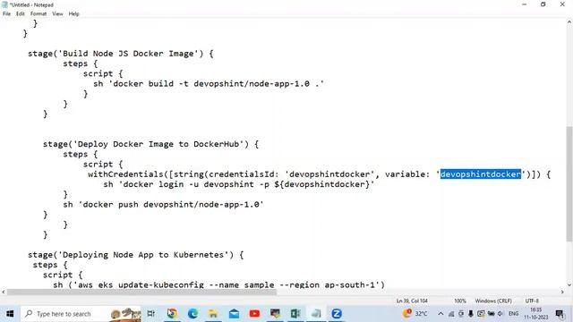573x322 pixels.
Task: Show hidden system tray icons
Action: point(440,314)
